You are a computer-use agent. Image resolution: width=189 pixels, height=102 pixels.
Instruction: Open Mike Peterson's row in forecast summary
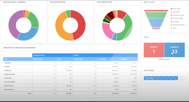[71, 86]
